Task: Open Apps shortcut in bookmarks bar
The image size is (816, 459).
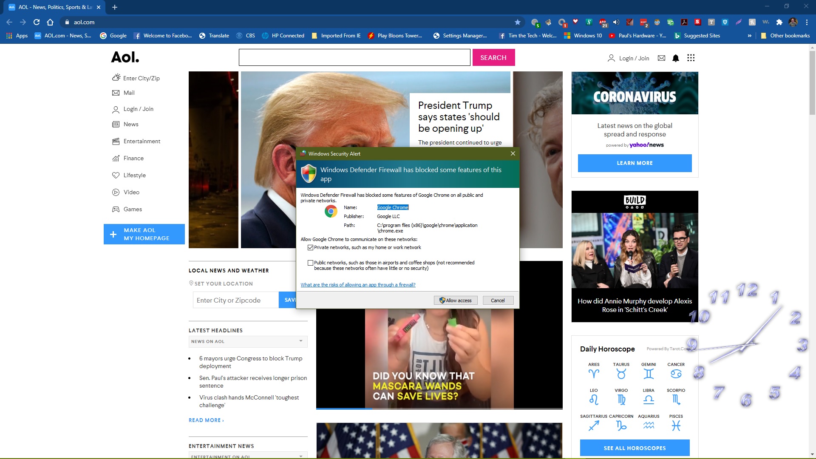Action: (17, 36)
